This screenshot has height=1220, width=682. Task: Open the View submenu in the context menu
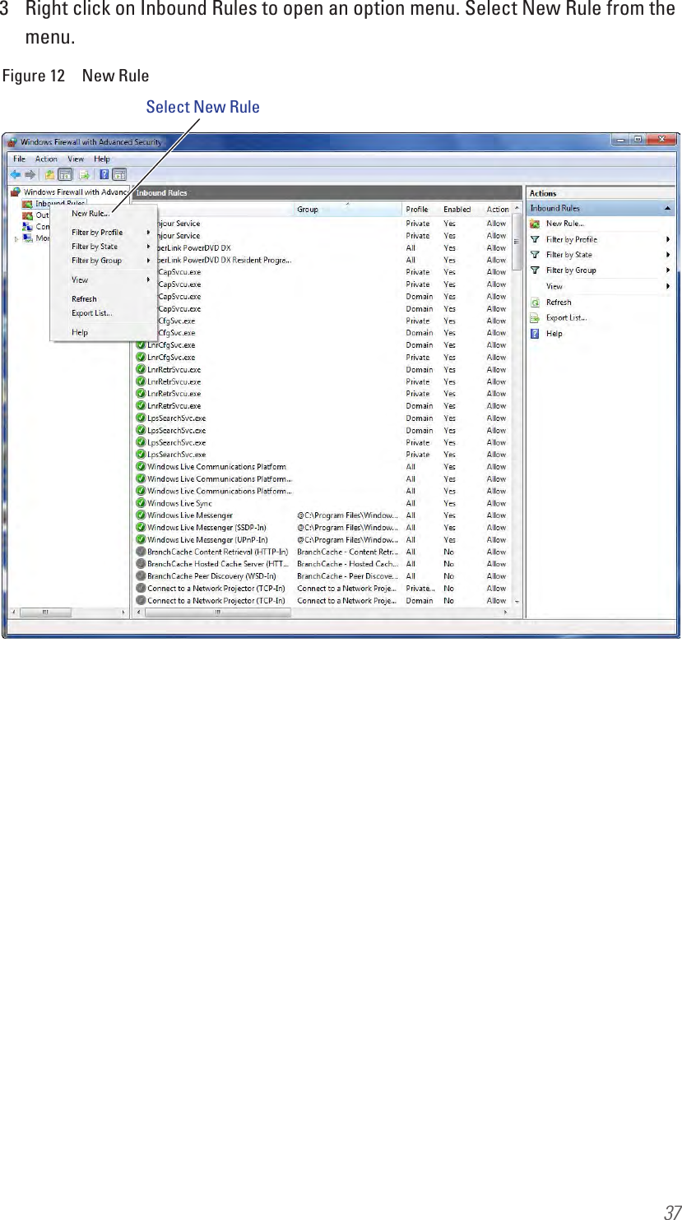click(x=78, y=280)
